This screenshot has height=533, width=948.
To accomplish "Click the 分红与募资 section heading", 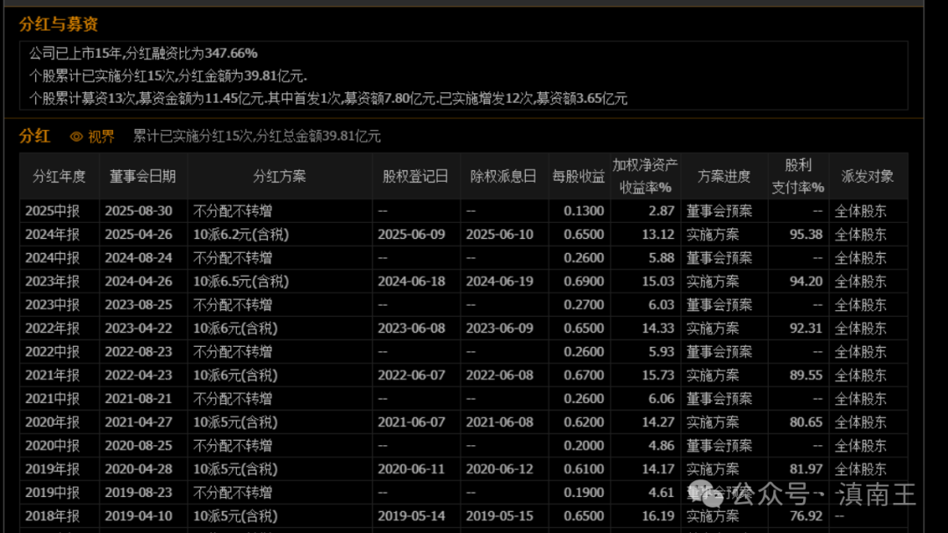I will [59, 25].
